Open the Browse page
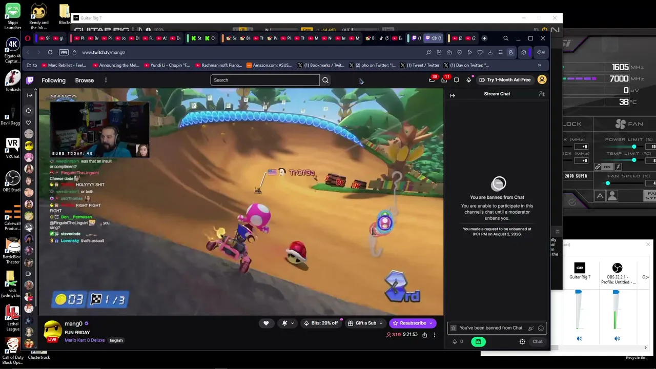Screen dimensions: 656x369 85,80
